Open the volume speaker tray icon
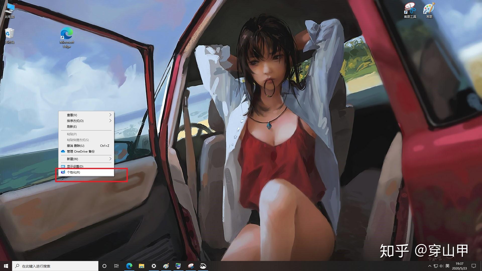 pos(441,266)
